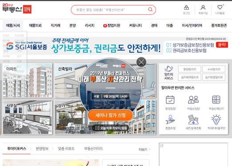
Task: Open the 커뮤니티 menu
Action: (136, 25)
